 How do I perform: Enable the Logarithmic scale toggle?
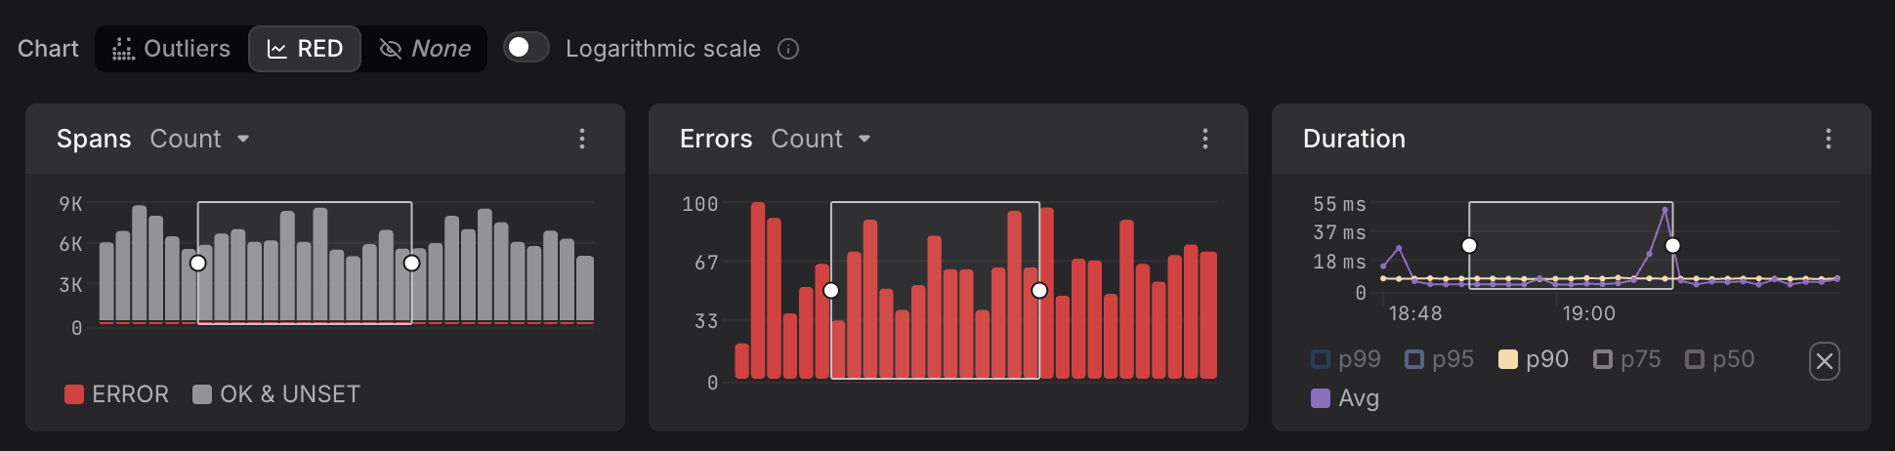click(x=526, y=48)
